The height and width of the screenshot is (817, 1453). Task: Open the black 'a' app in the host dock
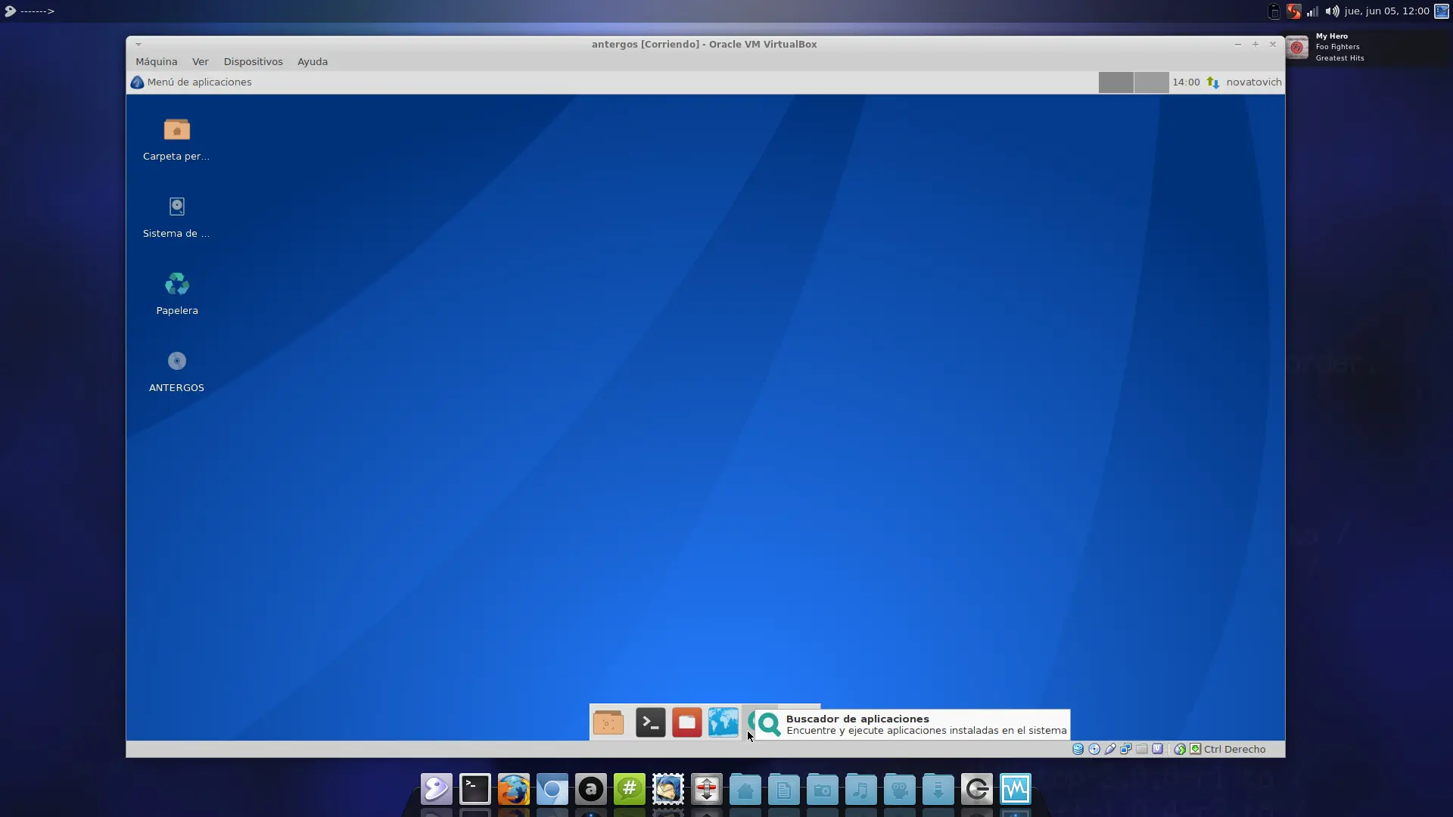tap(591, 790)
